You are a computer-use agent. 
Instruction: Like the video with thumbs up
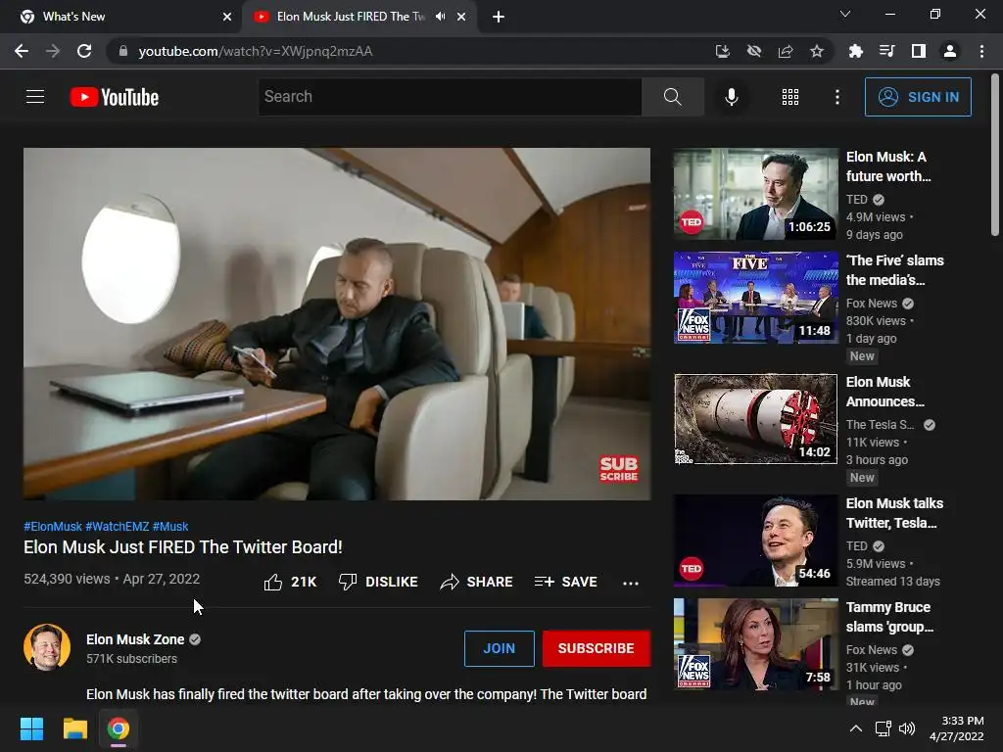click(x=290, y=582)
